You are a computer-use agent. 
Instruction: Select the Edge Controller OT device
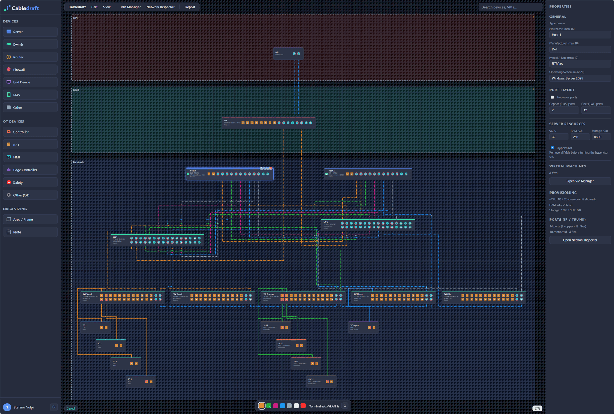30,170
